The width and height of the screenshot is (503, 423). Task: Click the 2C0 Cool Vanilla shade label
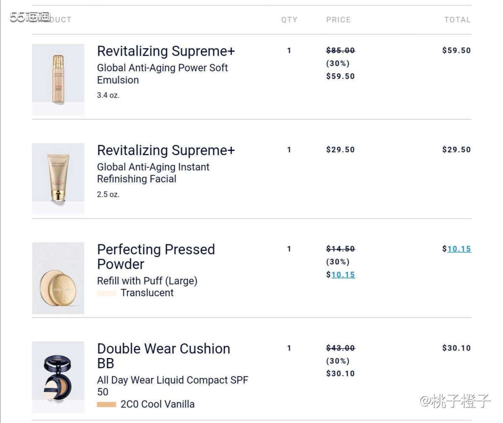click(157, 404)
